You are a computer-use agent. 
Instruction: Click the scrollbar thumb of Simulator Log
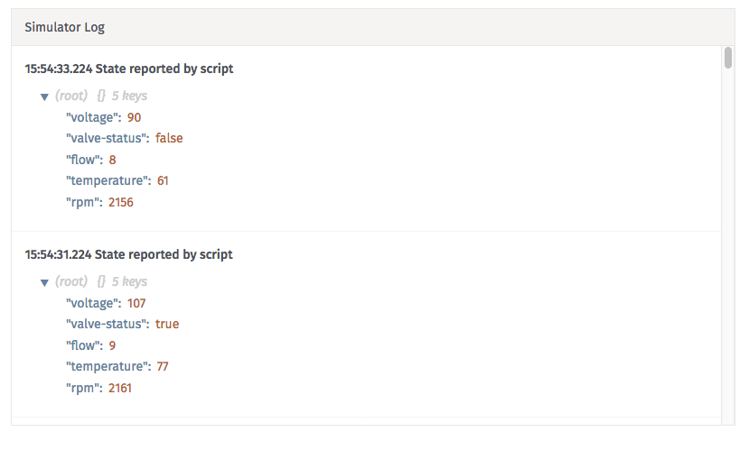728,58
